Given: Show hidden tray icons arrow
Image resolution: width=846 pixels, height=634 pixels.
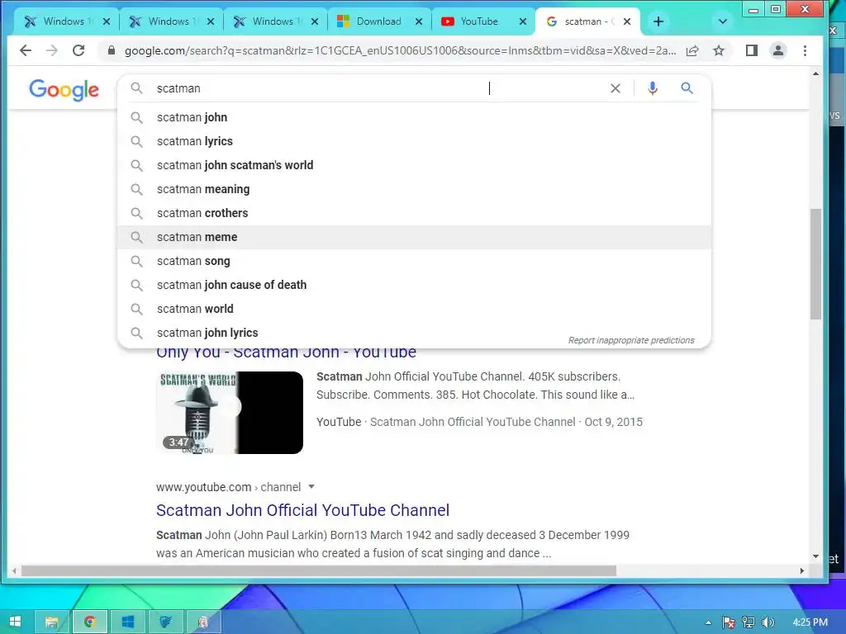Looking at the screenshot, I should pyautogui.click(x=708, y=622).
